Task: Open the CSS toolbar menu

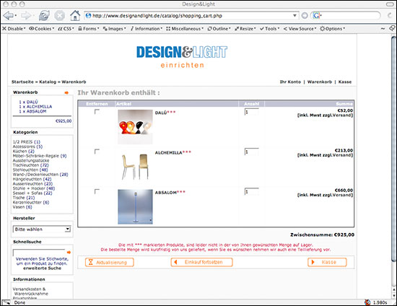Action: pos(66,29)
